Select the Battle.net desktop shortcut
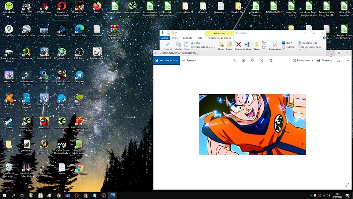Screen dimensions: 353x199 click(62, 31)
